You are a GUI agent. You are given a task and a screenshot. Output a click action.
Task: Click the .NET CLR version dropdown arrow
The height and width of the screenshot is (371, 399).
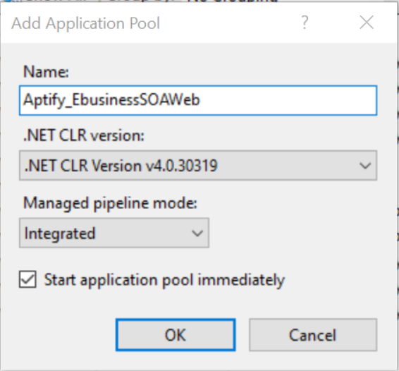[x=365, y=166]
